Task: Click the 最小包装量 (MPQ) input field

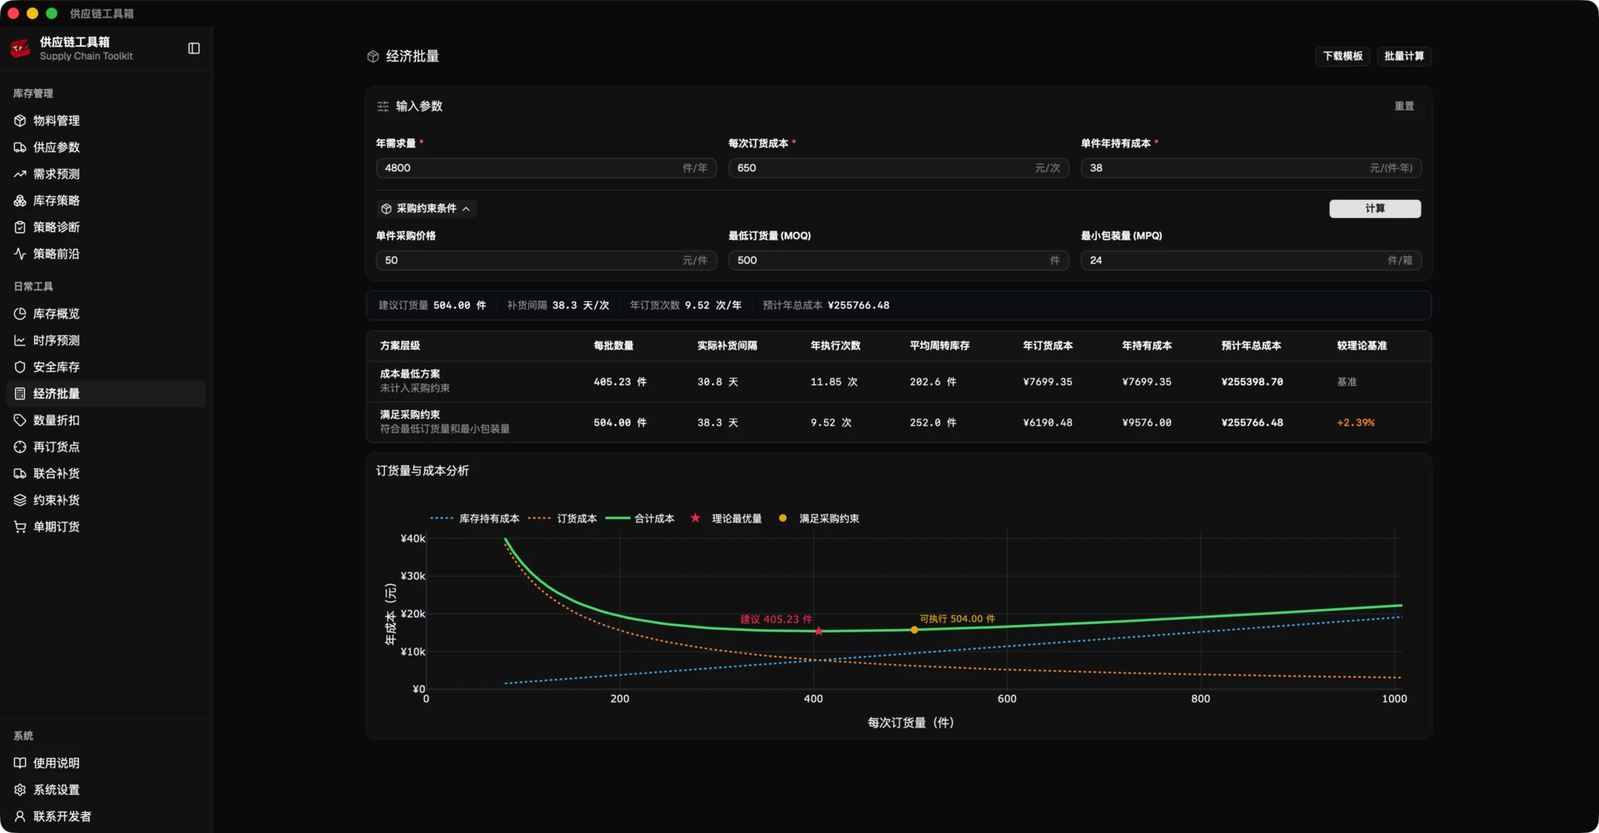Action: 1251,260
